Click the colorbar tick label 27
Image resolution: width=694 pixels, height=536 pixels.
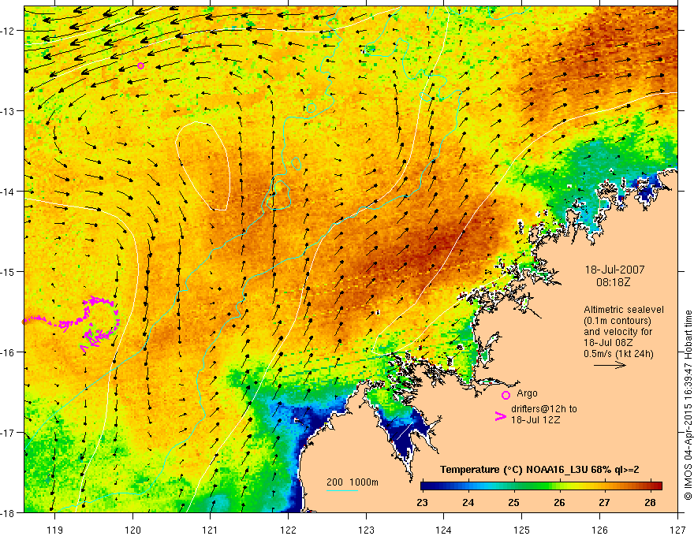tap(605, 502)
